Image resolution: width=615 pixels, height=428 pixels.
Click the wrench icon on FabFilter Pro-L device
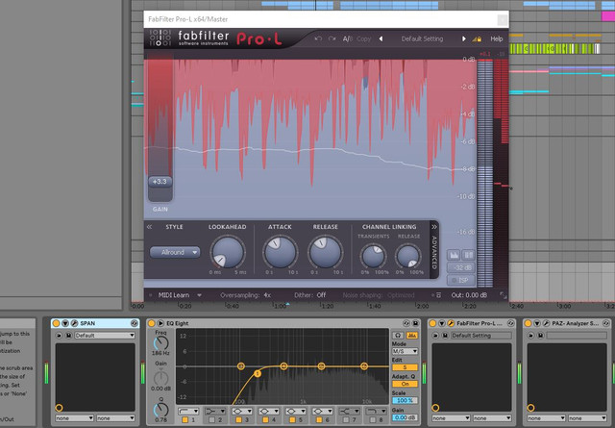pos(451,323)
